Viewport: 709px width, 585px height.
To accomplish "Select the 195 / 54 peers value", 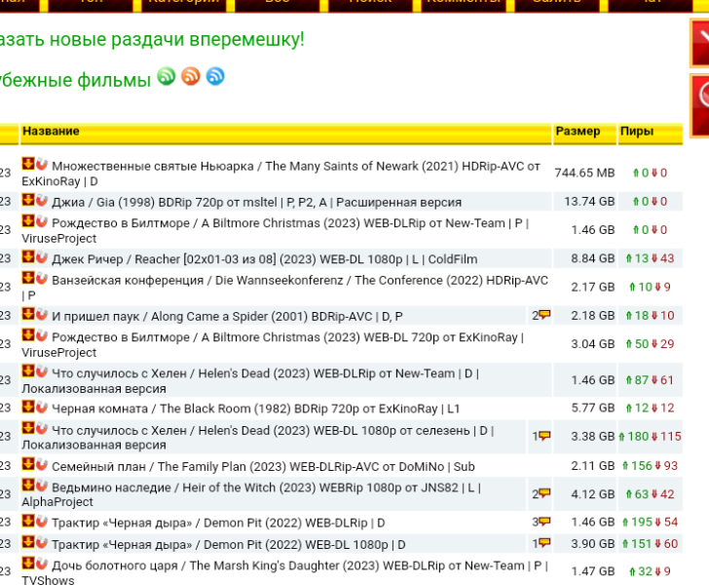I will pos(650,522).
